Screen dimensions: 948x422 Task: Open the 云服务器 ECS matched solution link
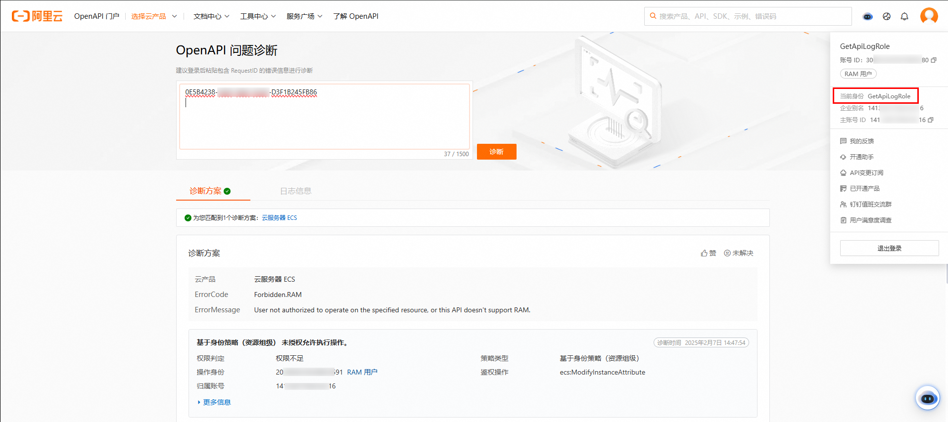[x=280, y=218]
